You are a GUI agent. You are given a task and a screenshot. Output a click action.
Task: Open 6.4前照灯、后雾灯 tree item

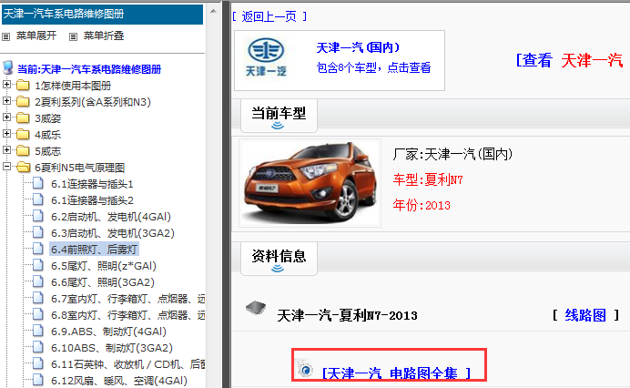(95, 250)
